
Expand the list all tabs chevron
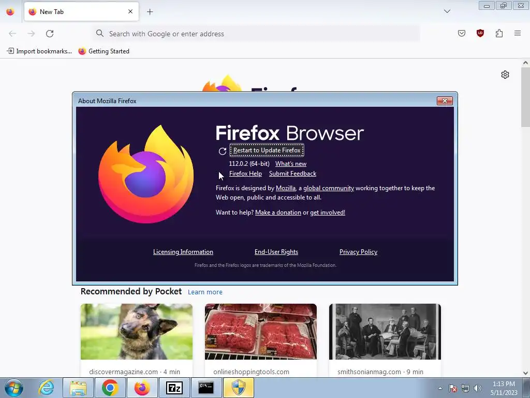point(447,11)
